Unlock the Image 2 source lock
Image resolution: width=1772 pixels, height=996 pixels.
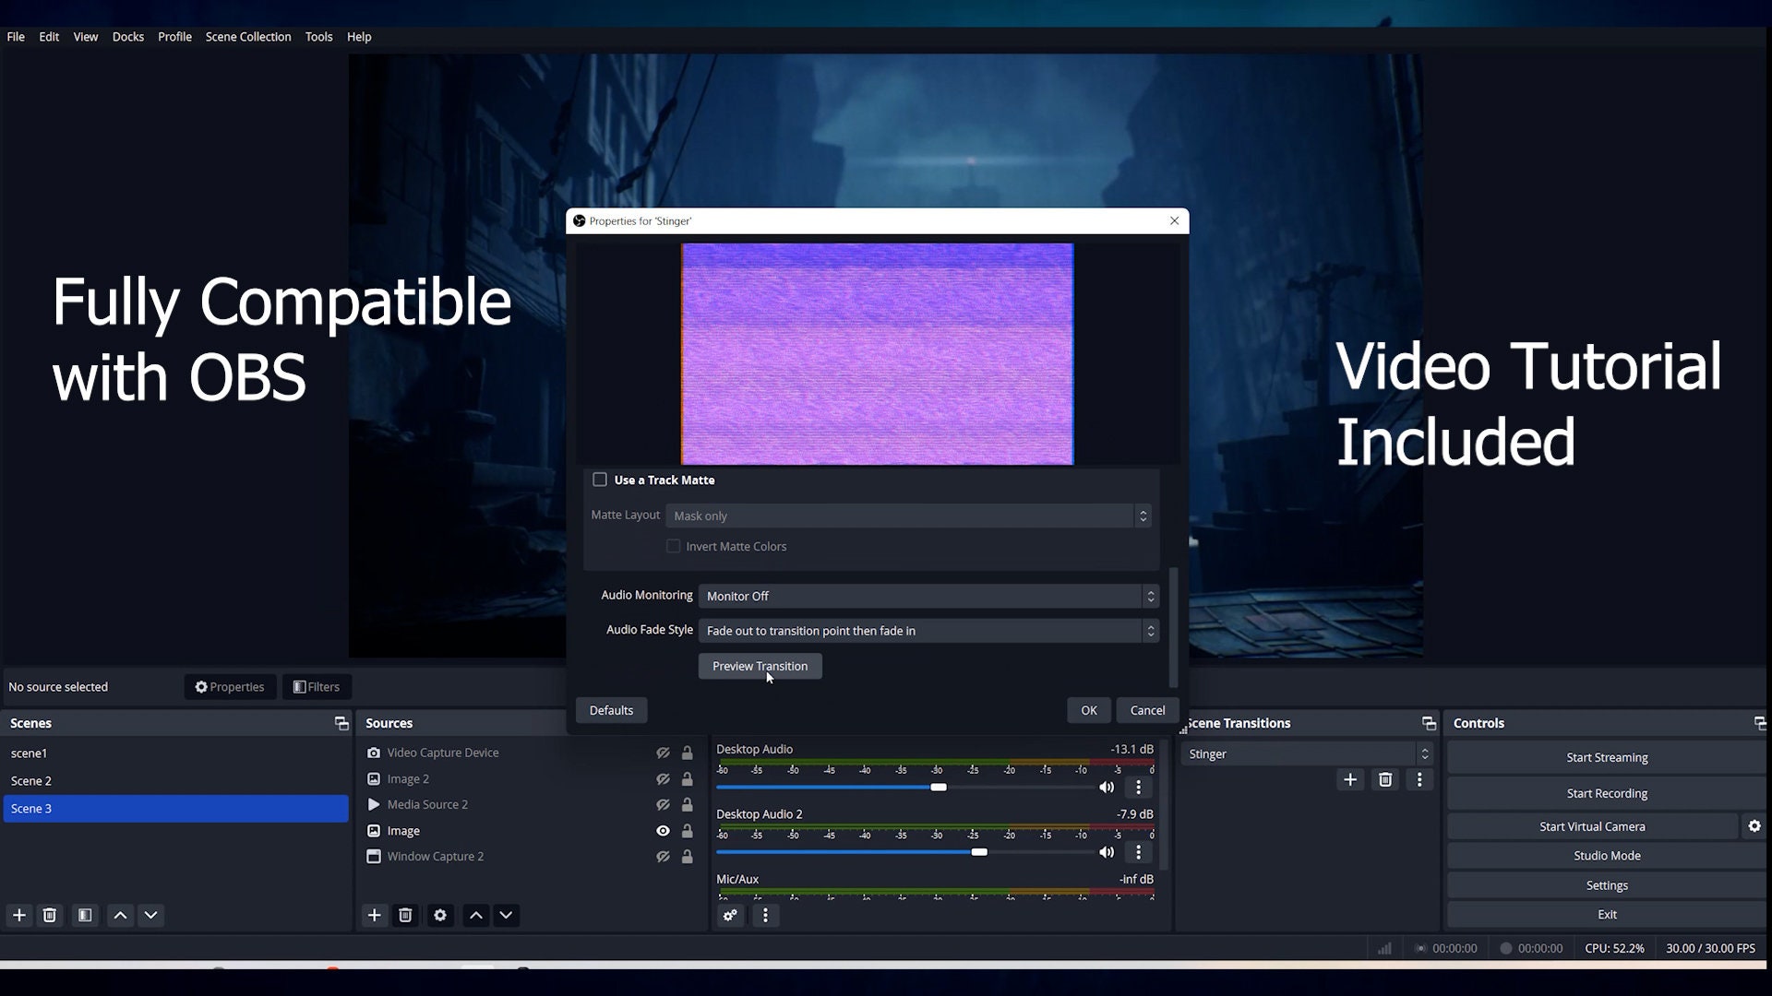[x=687, y=779]
